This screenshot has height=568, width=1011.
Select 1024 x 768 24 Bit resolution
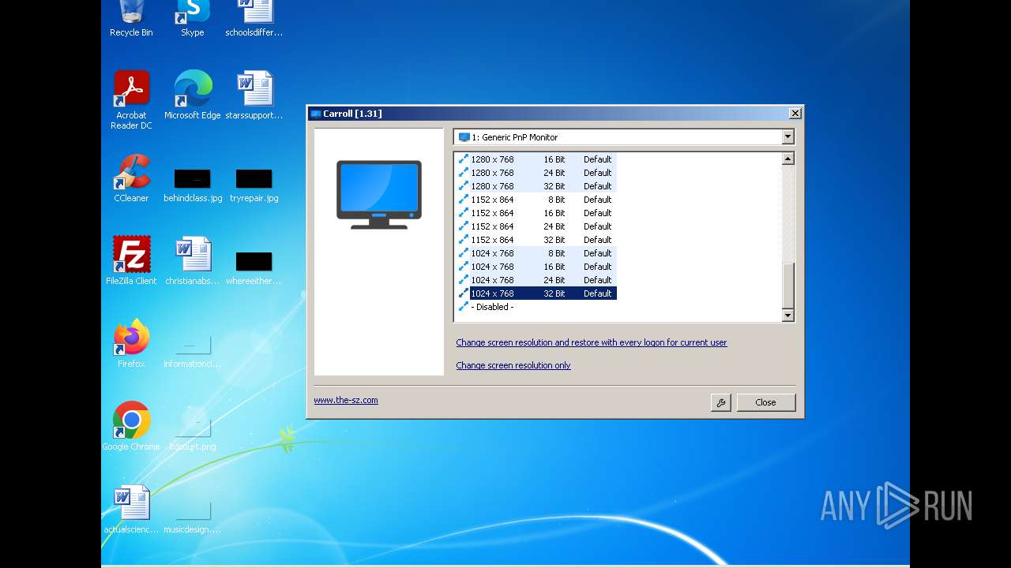536,280
